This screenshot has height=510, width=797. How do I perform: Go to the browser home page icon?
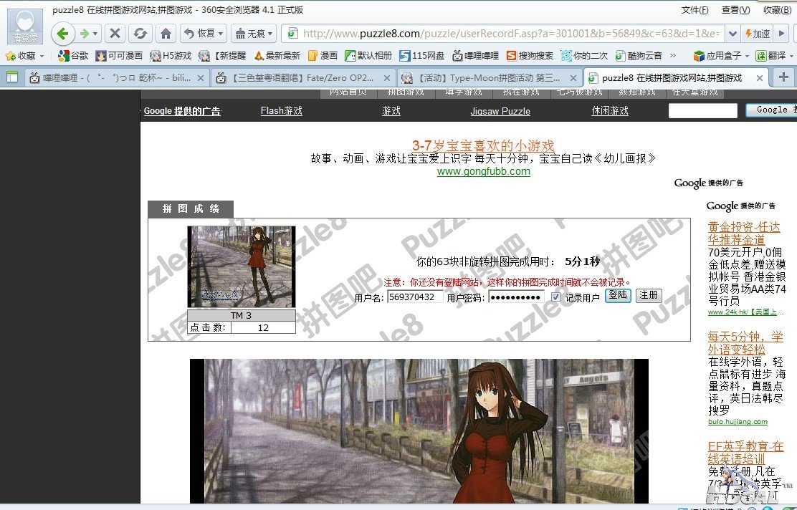click(166, 34)
